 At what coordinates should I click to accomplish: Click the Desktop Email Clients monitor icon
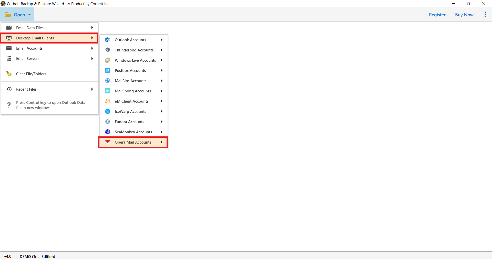9,38
